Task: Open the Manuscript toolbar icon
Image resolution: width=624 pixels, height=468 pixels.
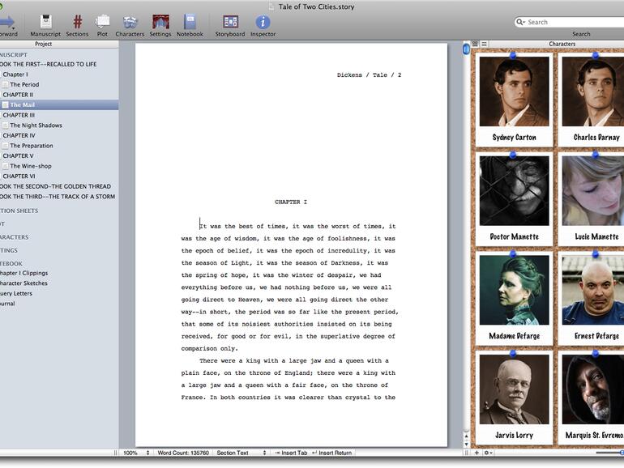Action: coord(45,23)
